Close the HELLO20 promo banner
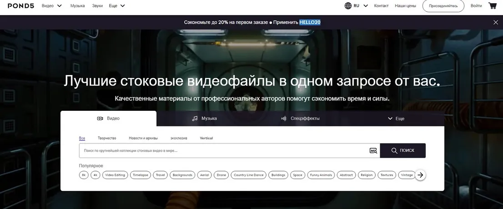This screenshot has height=209, width=503. tap(495, 22)
